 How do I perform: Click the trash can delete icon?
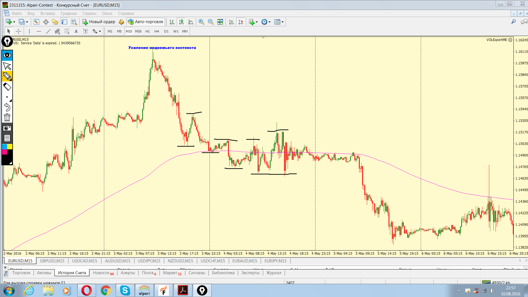tap(7, 118)
